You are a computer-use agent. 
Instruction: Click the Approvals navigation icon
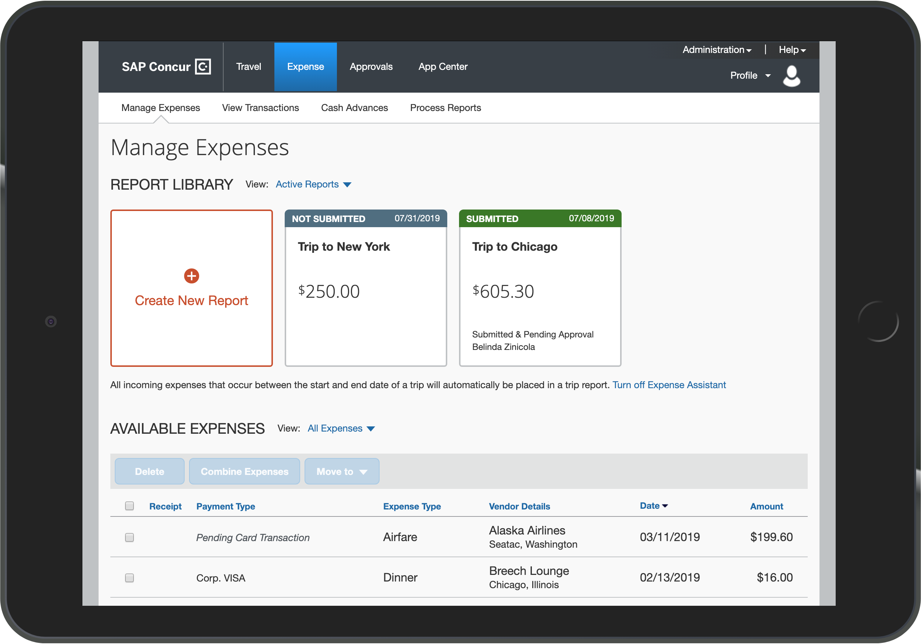click(370, 66)
